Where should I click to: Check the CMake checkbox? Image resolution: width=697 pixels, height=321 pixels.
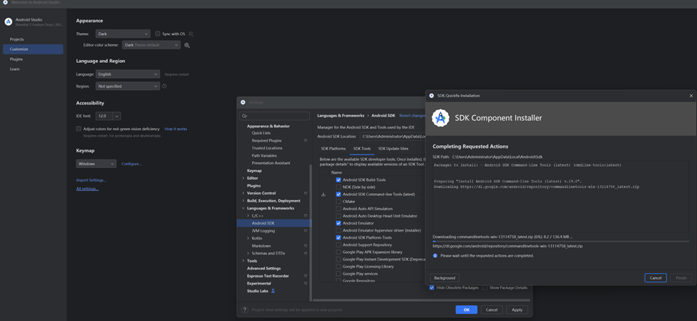pos(338,202)
